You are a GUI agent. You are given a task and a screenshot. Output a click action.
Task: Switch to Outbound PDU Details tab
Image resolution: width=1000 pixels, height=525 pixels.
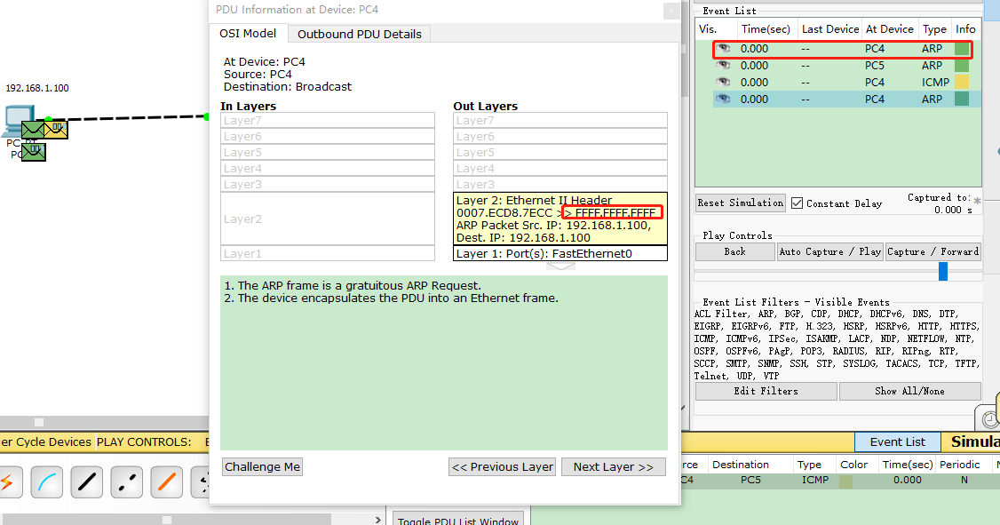tap(360, 34)
